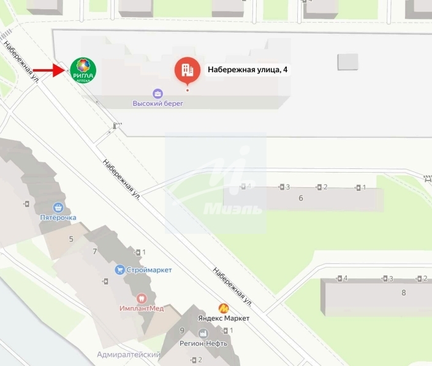Open the Высокий берег place label

point(158,103)
